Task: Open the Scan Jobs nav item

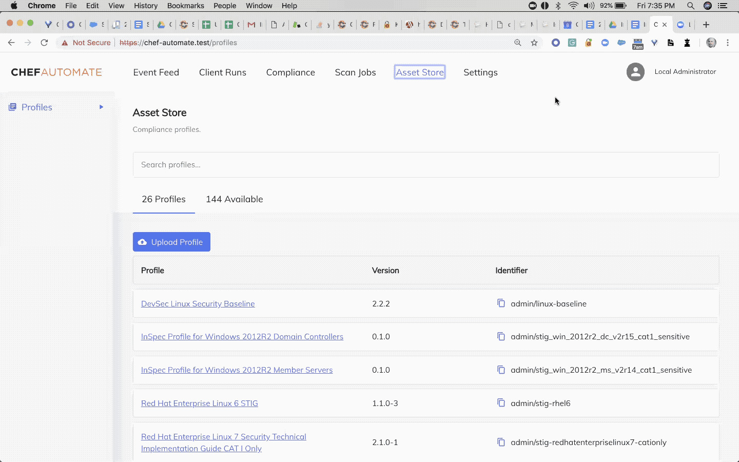Action: [x=355, y=72]
